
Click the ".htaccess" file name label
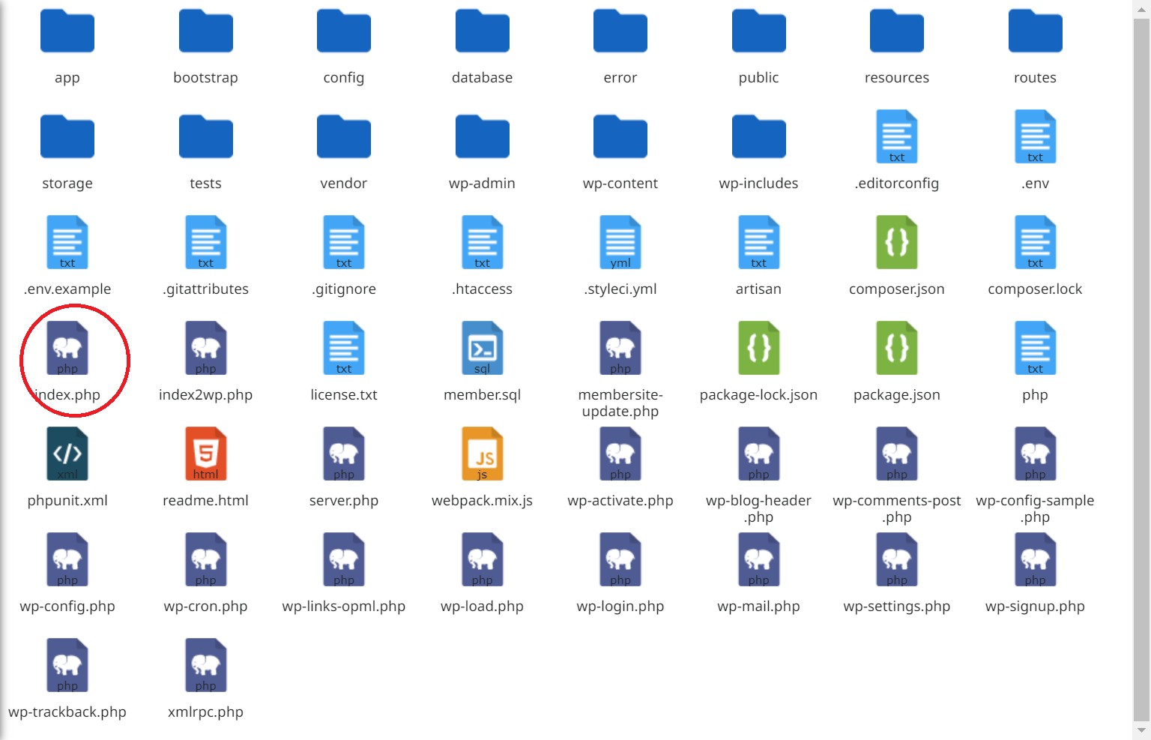pyautogui.click(x=482, y=289)
